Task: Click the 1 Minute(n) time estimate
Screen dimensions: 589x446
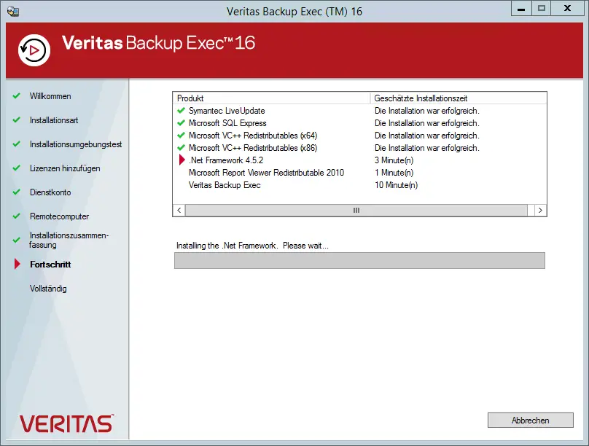Action: [394, 173]
